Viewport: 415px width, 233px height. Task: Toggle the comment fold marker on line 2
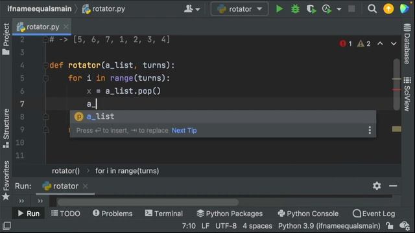point(45,39)
